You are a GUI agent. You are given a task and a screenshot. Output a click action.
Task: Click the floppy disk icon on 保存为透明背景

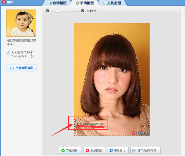click(134, 151)
